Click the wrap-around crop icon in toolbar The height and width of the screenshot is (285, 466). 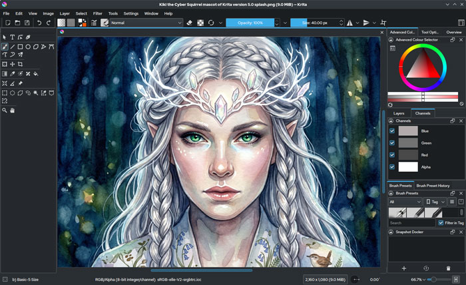pos(383,23)
